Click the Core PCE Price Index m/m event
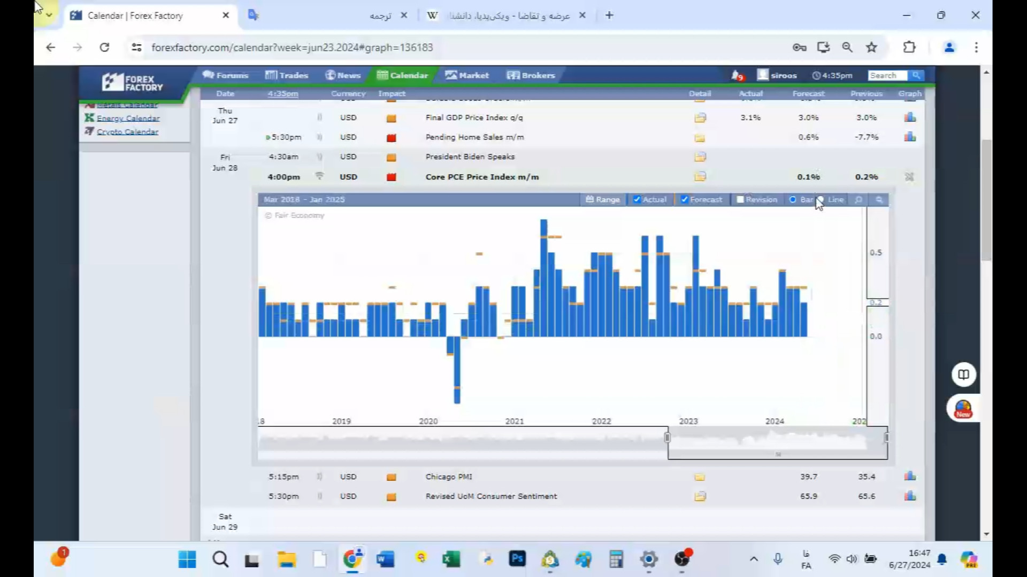Viewport: 1027px width, 577px height. (x=482, y=177)
